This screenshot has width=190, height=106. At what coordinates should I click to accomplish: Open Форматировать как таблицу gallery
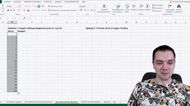[118, 9]
